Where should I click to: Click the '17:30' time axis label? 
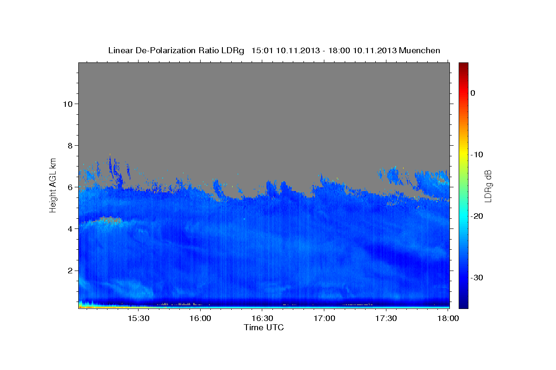pos(386,319)
